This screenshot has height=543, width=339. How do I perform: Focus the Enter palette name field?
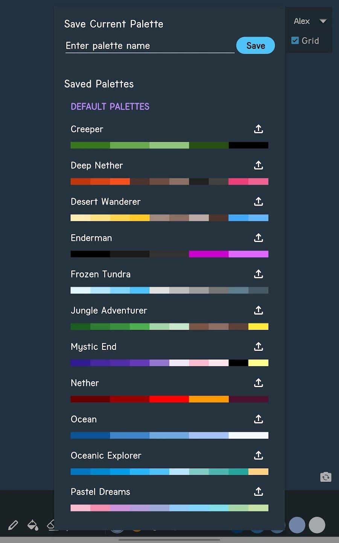150,46
